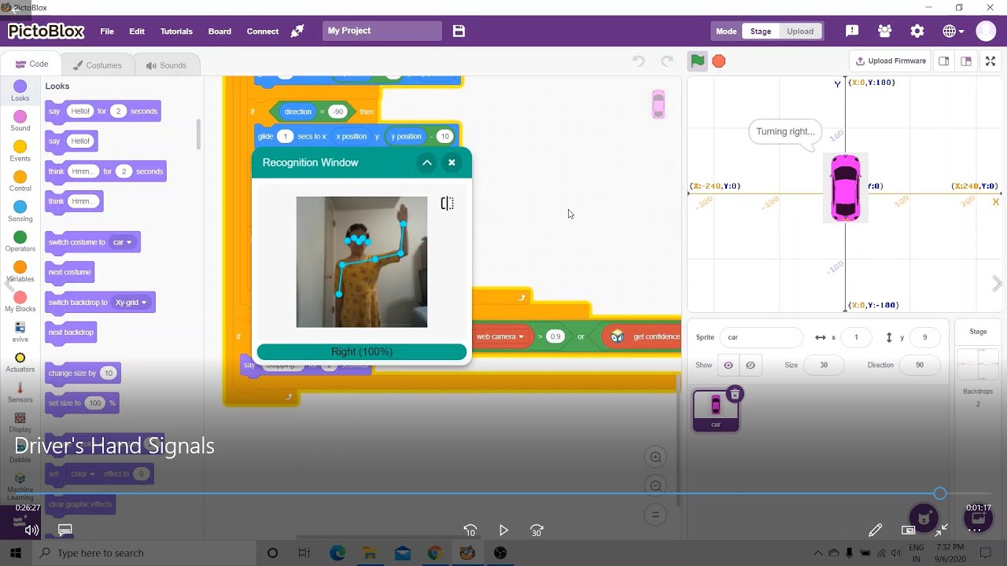Open the community people icon
Screen dimensions: 1007x566
coord(885,31)
